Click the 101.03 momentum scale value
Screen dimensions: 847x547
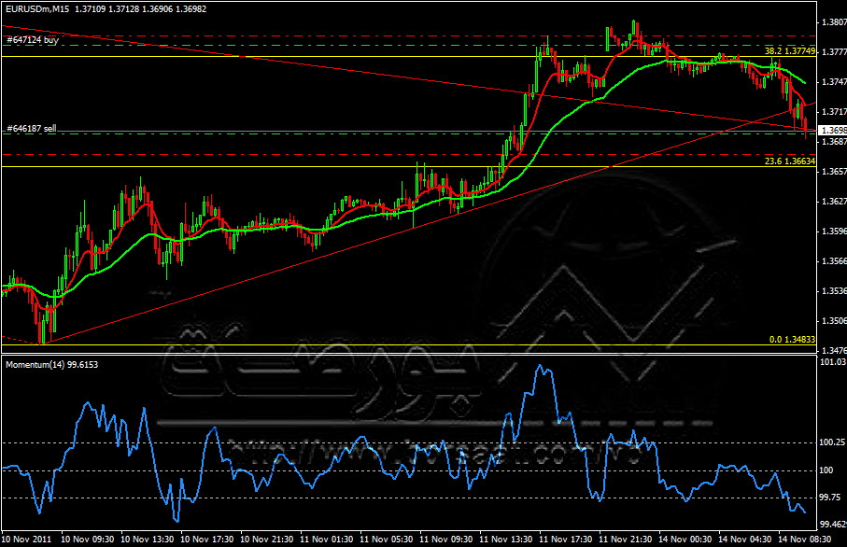[830, 360]
